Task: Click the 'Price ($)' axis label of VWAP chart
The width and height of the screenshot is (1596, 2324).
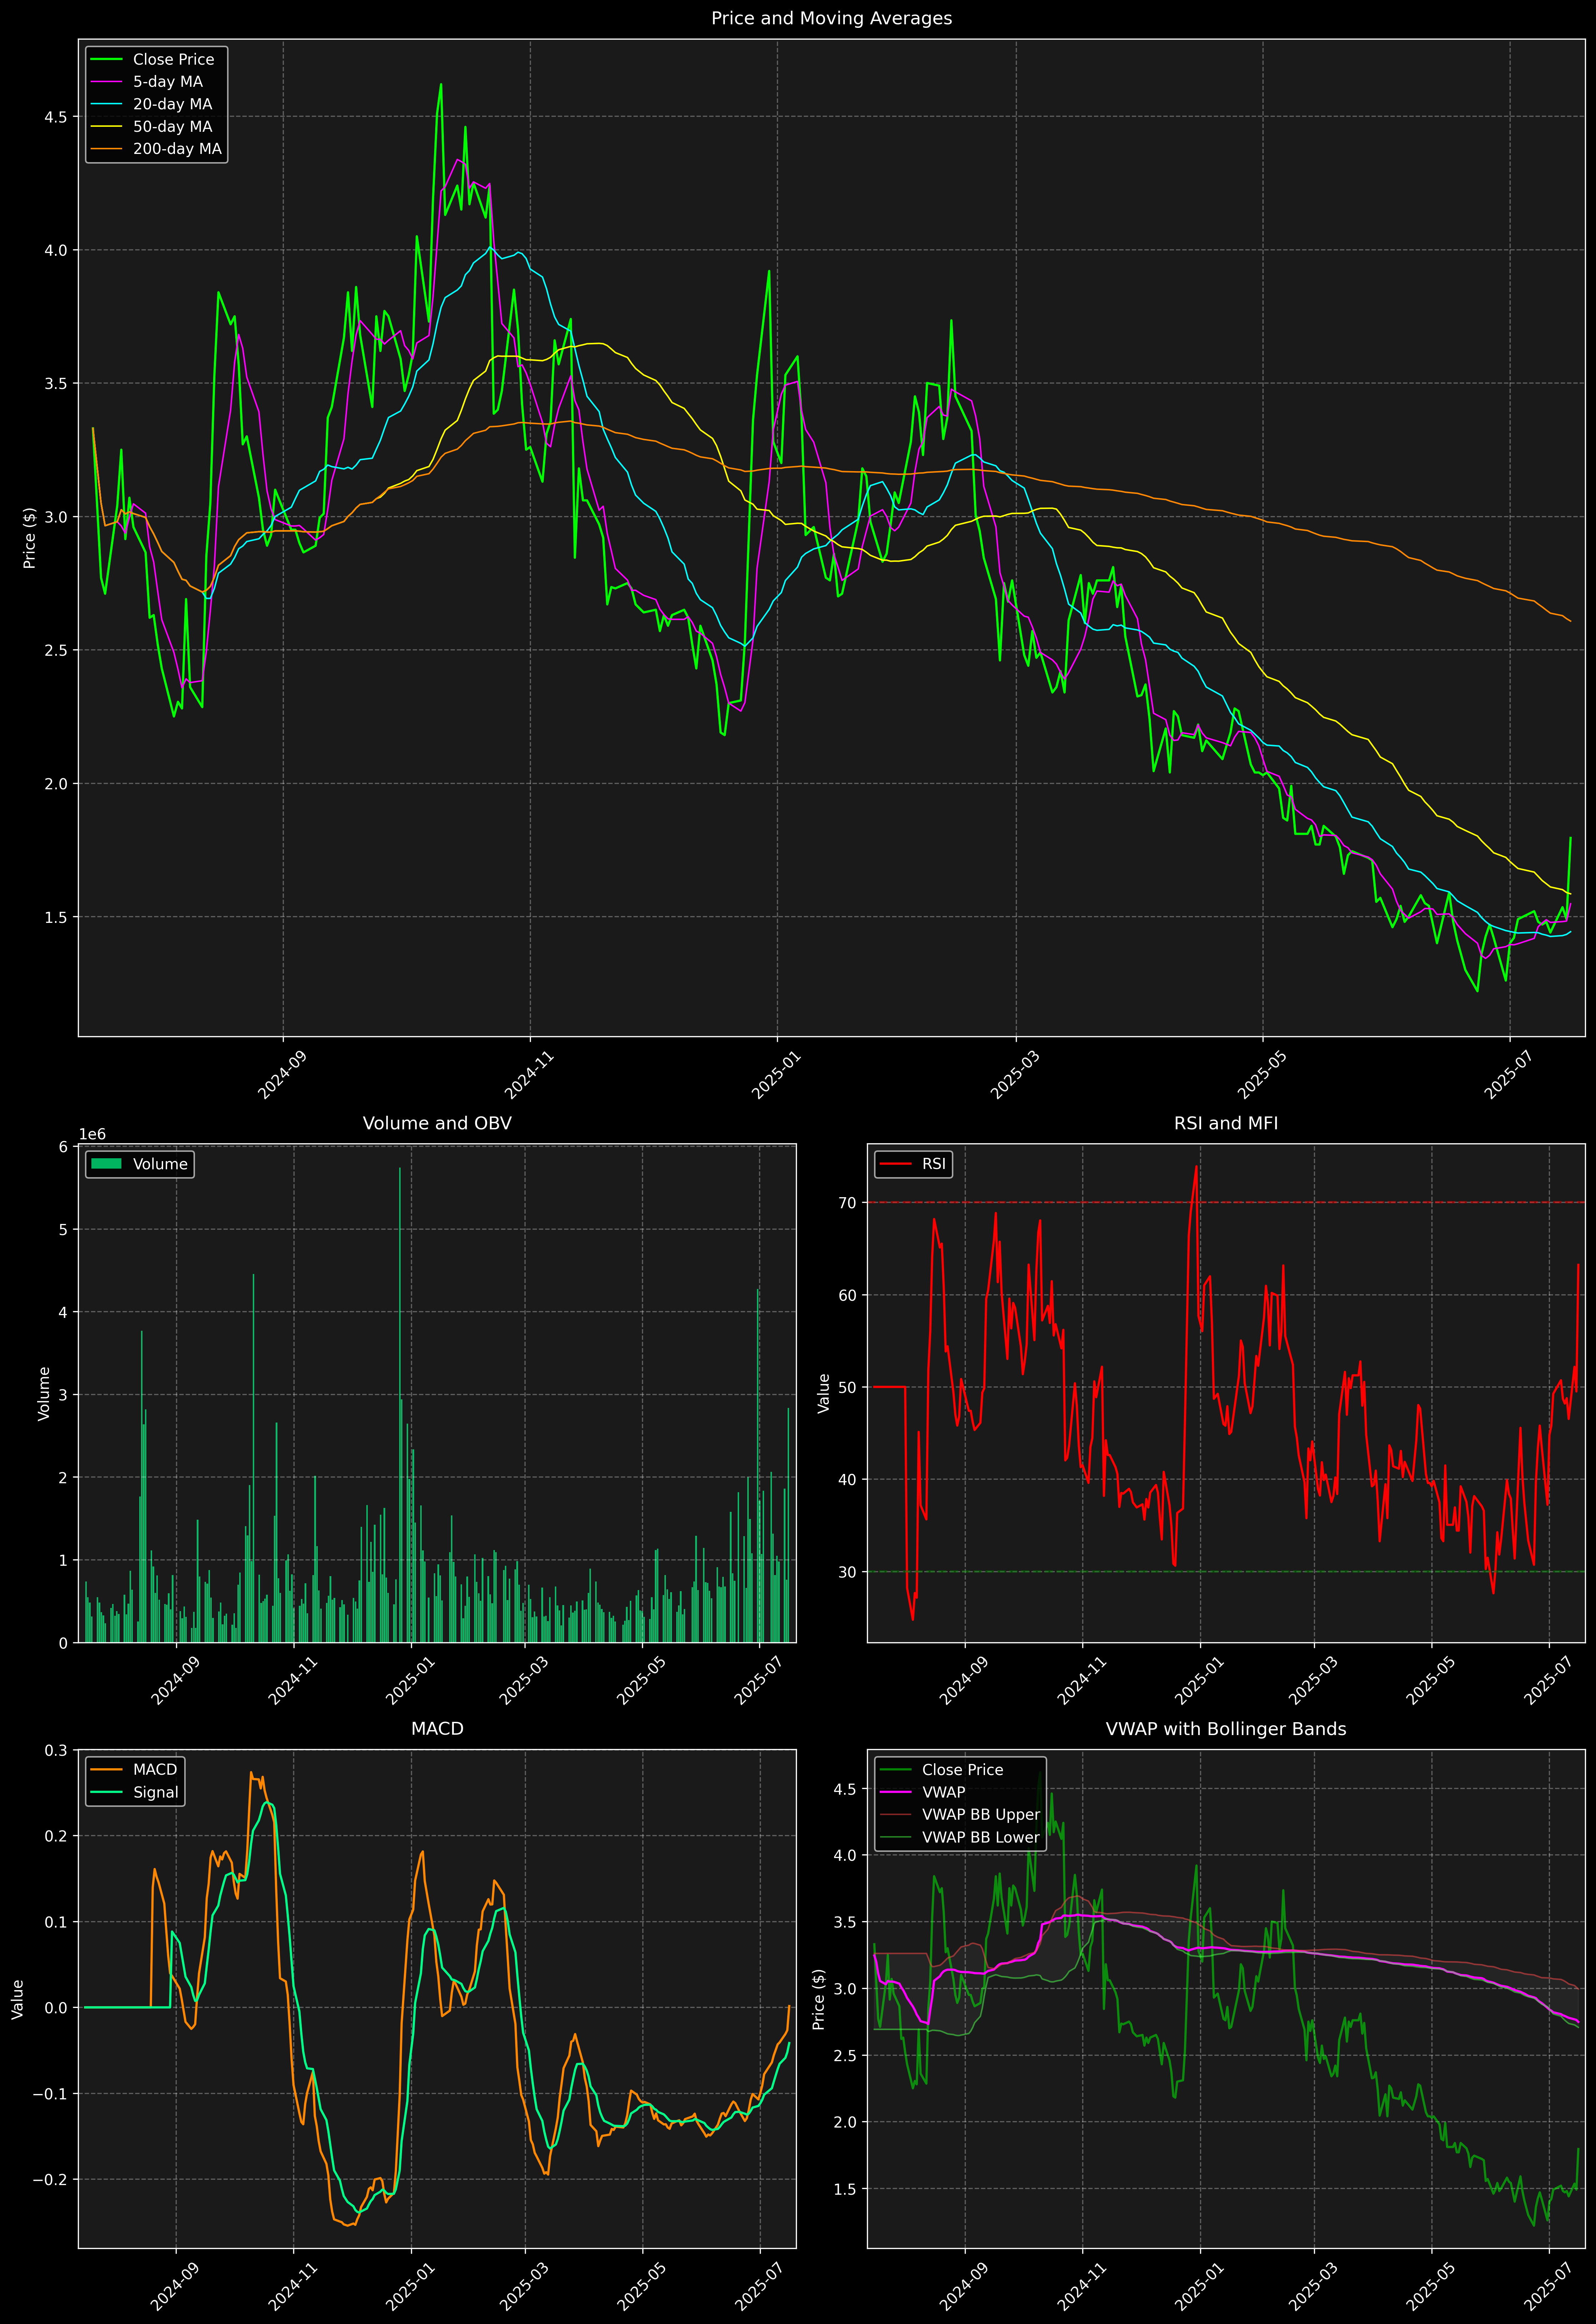Action: pos(819,1999)
